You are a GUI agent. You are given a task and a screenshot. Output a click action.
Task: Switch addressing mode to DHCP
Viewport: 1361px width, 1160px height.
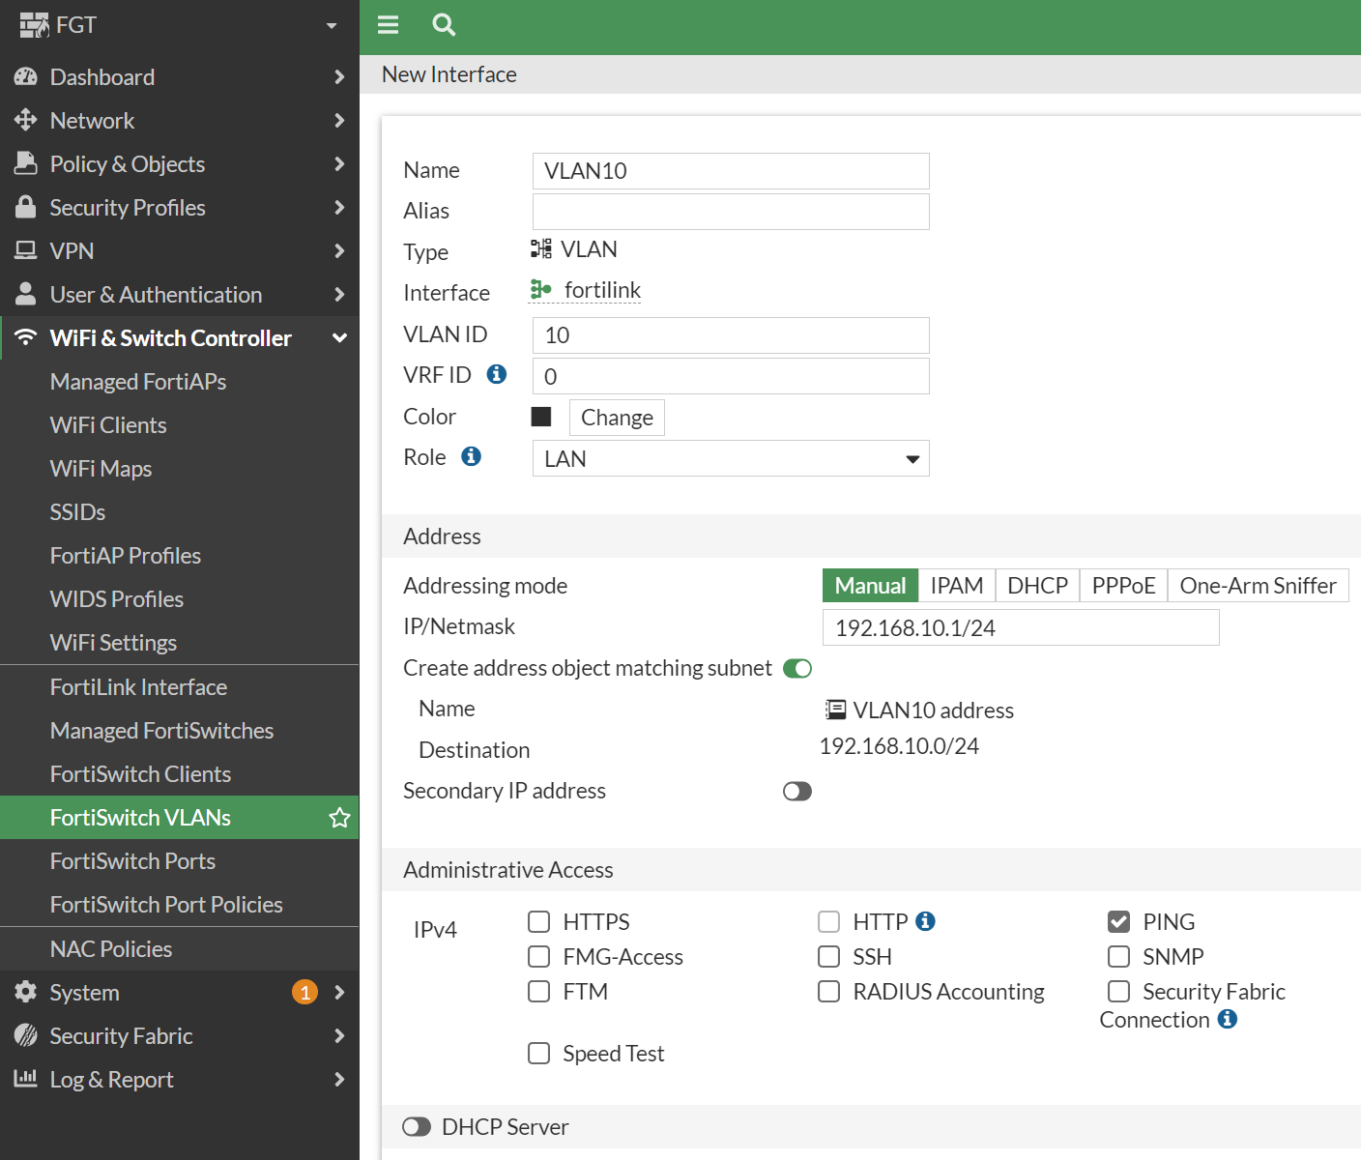tap(1036, 585)
